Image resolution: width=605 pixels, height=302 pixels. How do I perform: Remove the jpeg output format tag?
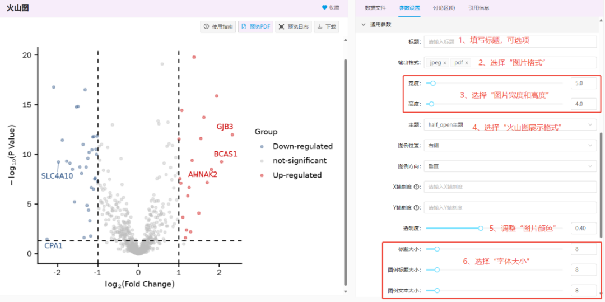[445, 63]
